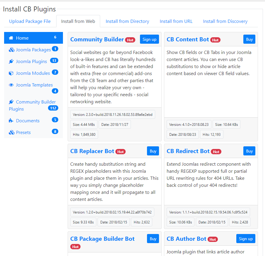
Task: Click Sign up for CB Author Bot
Action: [246, 239]
